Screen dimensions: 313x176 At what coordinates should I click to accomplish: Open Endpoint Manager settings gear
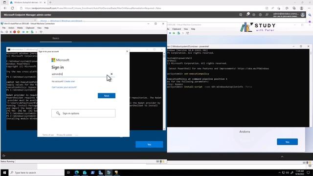click(x=254, y=15)
